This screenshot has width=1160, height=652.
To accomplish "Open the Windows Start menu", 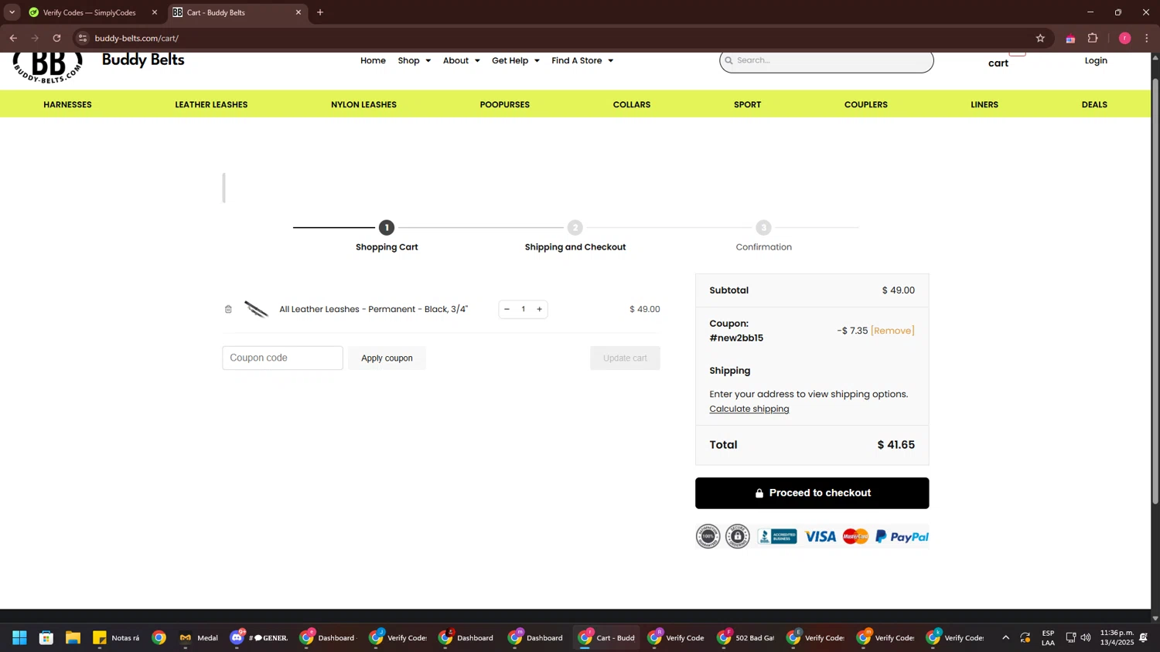I will 19,637.
